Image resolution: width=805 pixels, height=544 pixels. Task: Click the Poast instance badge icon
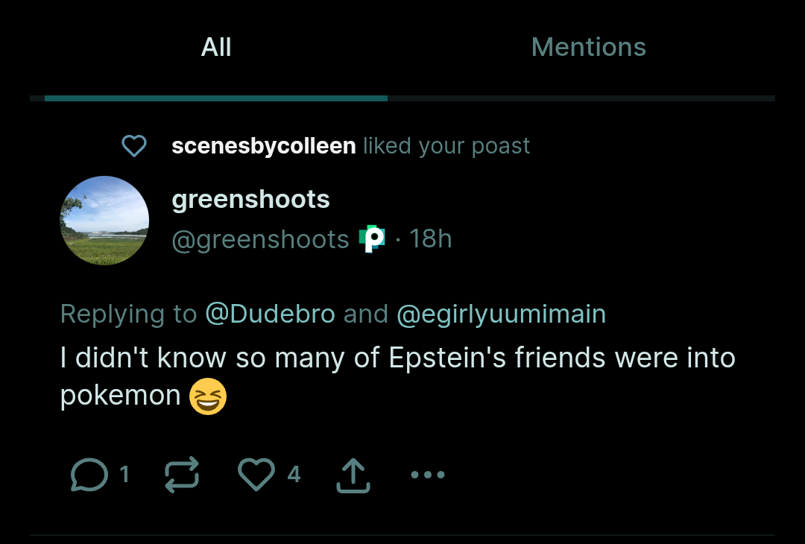pos(372,239)
